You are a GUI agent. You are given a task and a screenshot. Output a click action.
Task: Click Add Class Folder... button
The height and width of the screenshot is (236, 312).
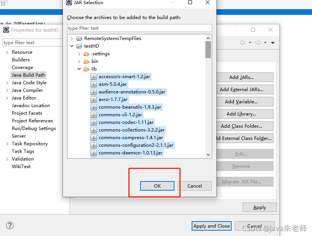[x=245, y=126]
